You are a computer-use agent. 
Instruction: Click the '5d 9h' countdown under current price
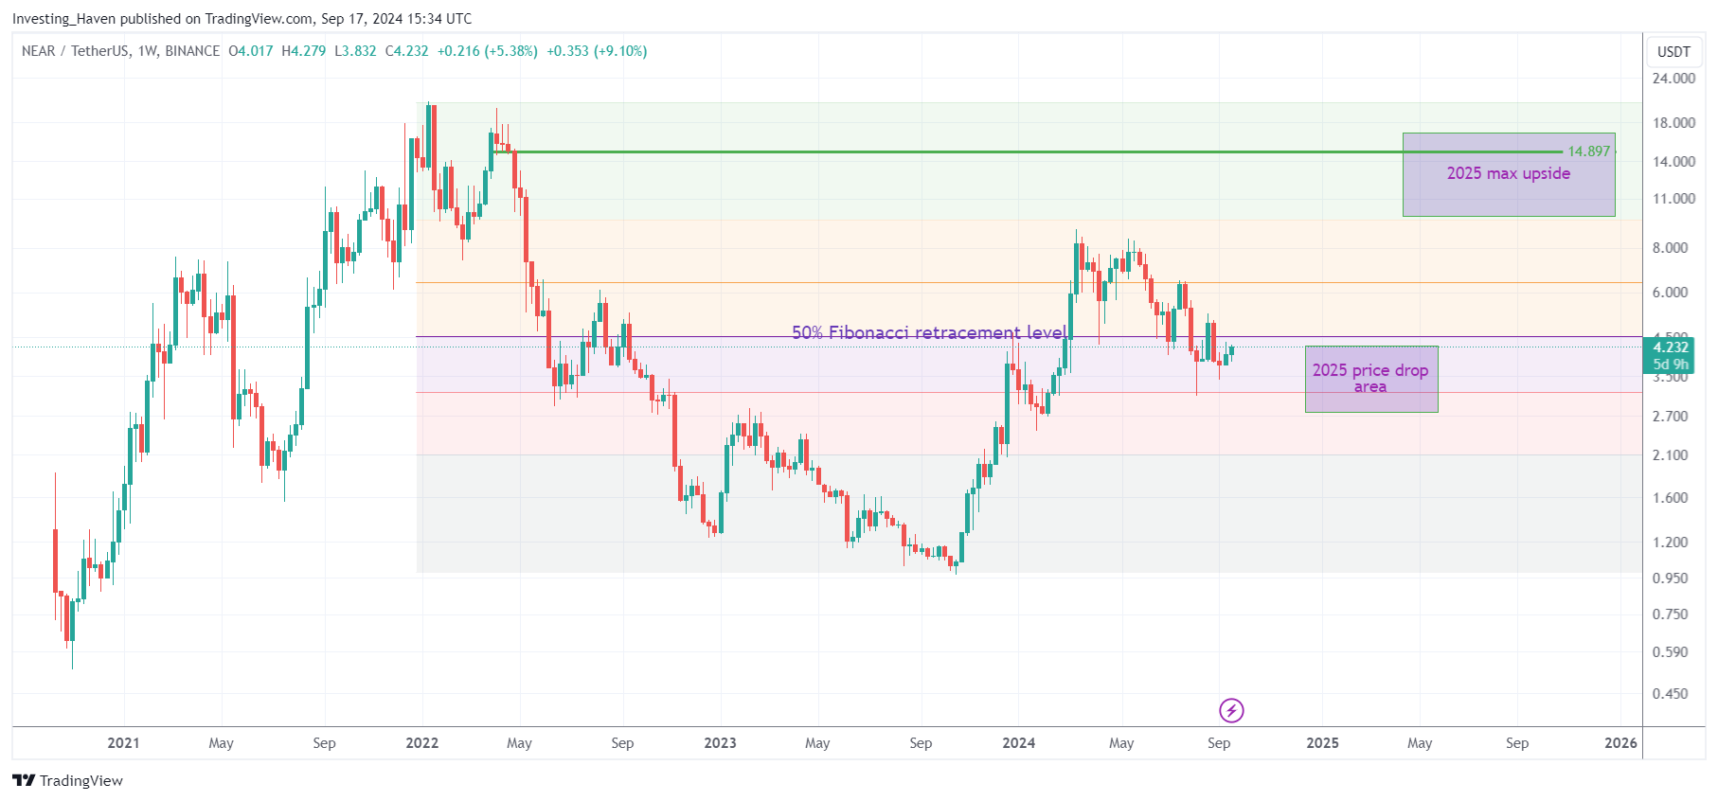(x=1671, y=365)
